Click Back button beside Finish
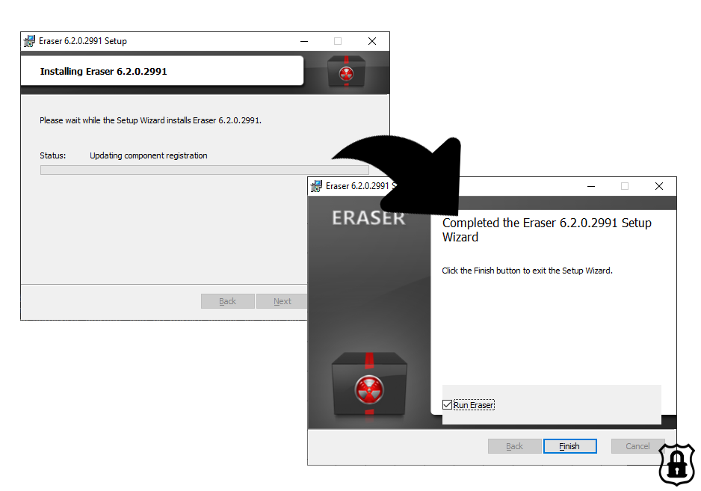Image resolution: width=701 pixels, height=491 pixels. point(515,446)
